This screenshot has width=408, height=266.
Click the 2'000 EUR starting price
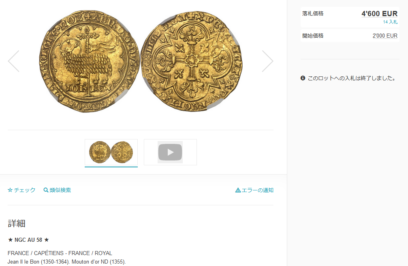385,36
